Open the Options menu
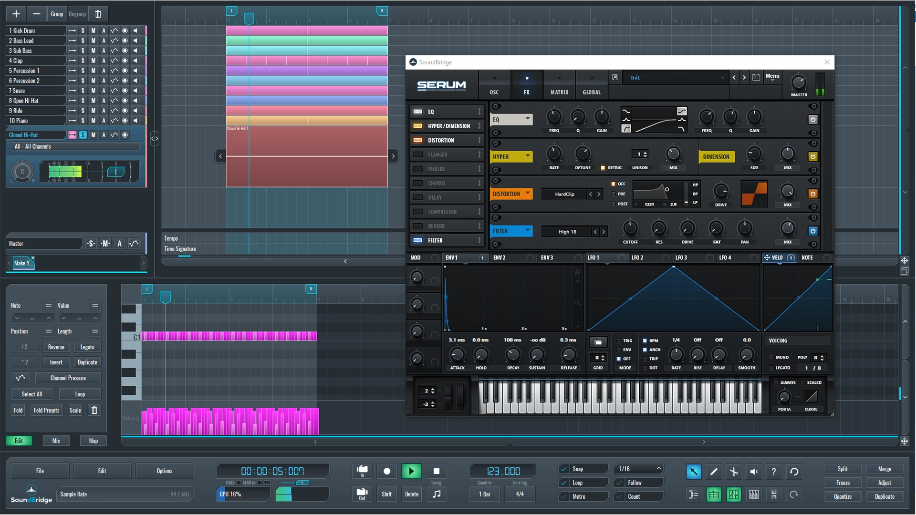This screenshot has width=916, height=515. (x=165, y=471)
